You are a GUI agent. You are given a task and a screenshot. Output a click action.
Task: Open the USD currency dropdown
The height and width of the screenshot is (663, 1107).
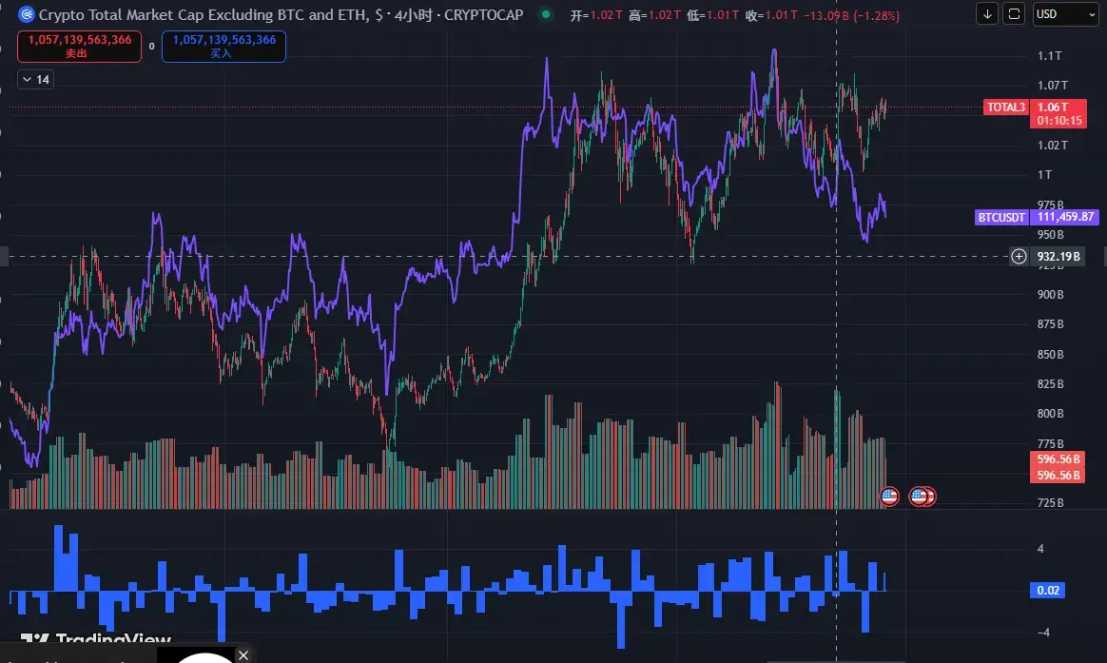(1065, 14)
